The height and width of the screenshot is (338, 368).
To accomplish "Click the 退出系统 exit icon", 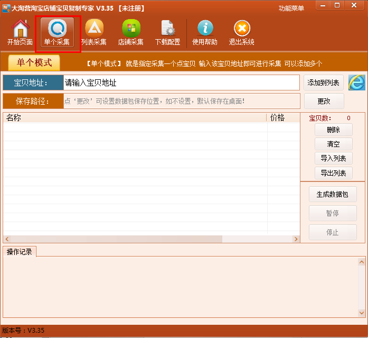I will 241,33.
